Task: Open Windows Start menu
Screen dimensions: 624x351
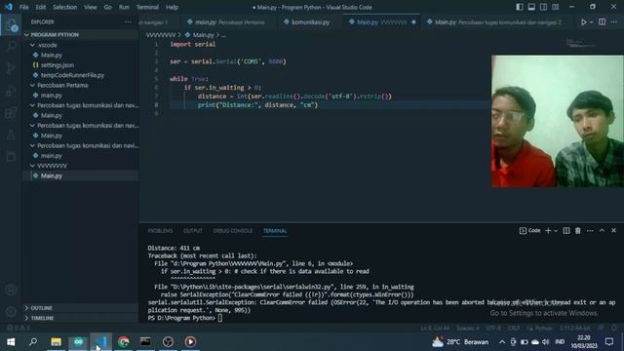Action: (11, 342)
